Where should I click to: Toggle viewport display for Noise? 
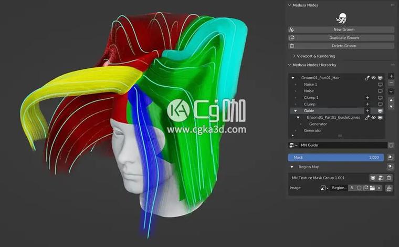pos(380,91)
